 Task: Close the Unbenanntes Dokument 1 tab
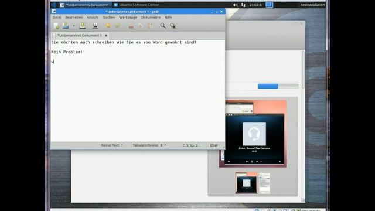click(106, 35)
